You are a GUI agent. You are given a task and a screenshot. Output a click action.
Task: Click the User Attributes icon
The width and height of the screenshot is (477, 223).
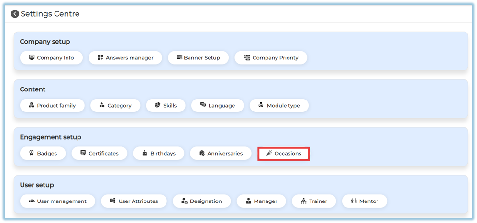point(113,201)
